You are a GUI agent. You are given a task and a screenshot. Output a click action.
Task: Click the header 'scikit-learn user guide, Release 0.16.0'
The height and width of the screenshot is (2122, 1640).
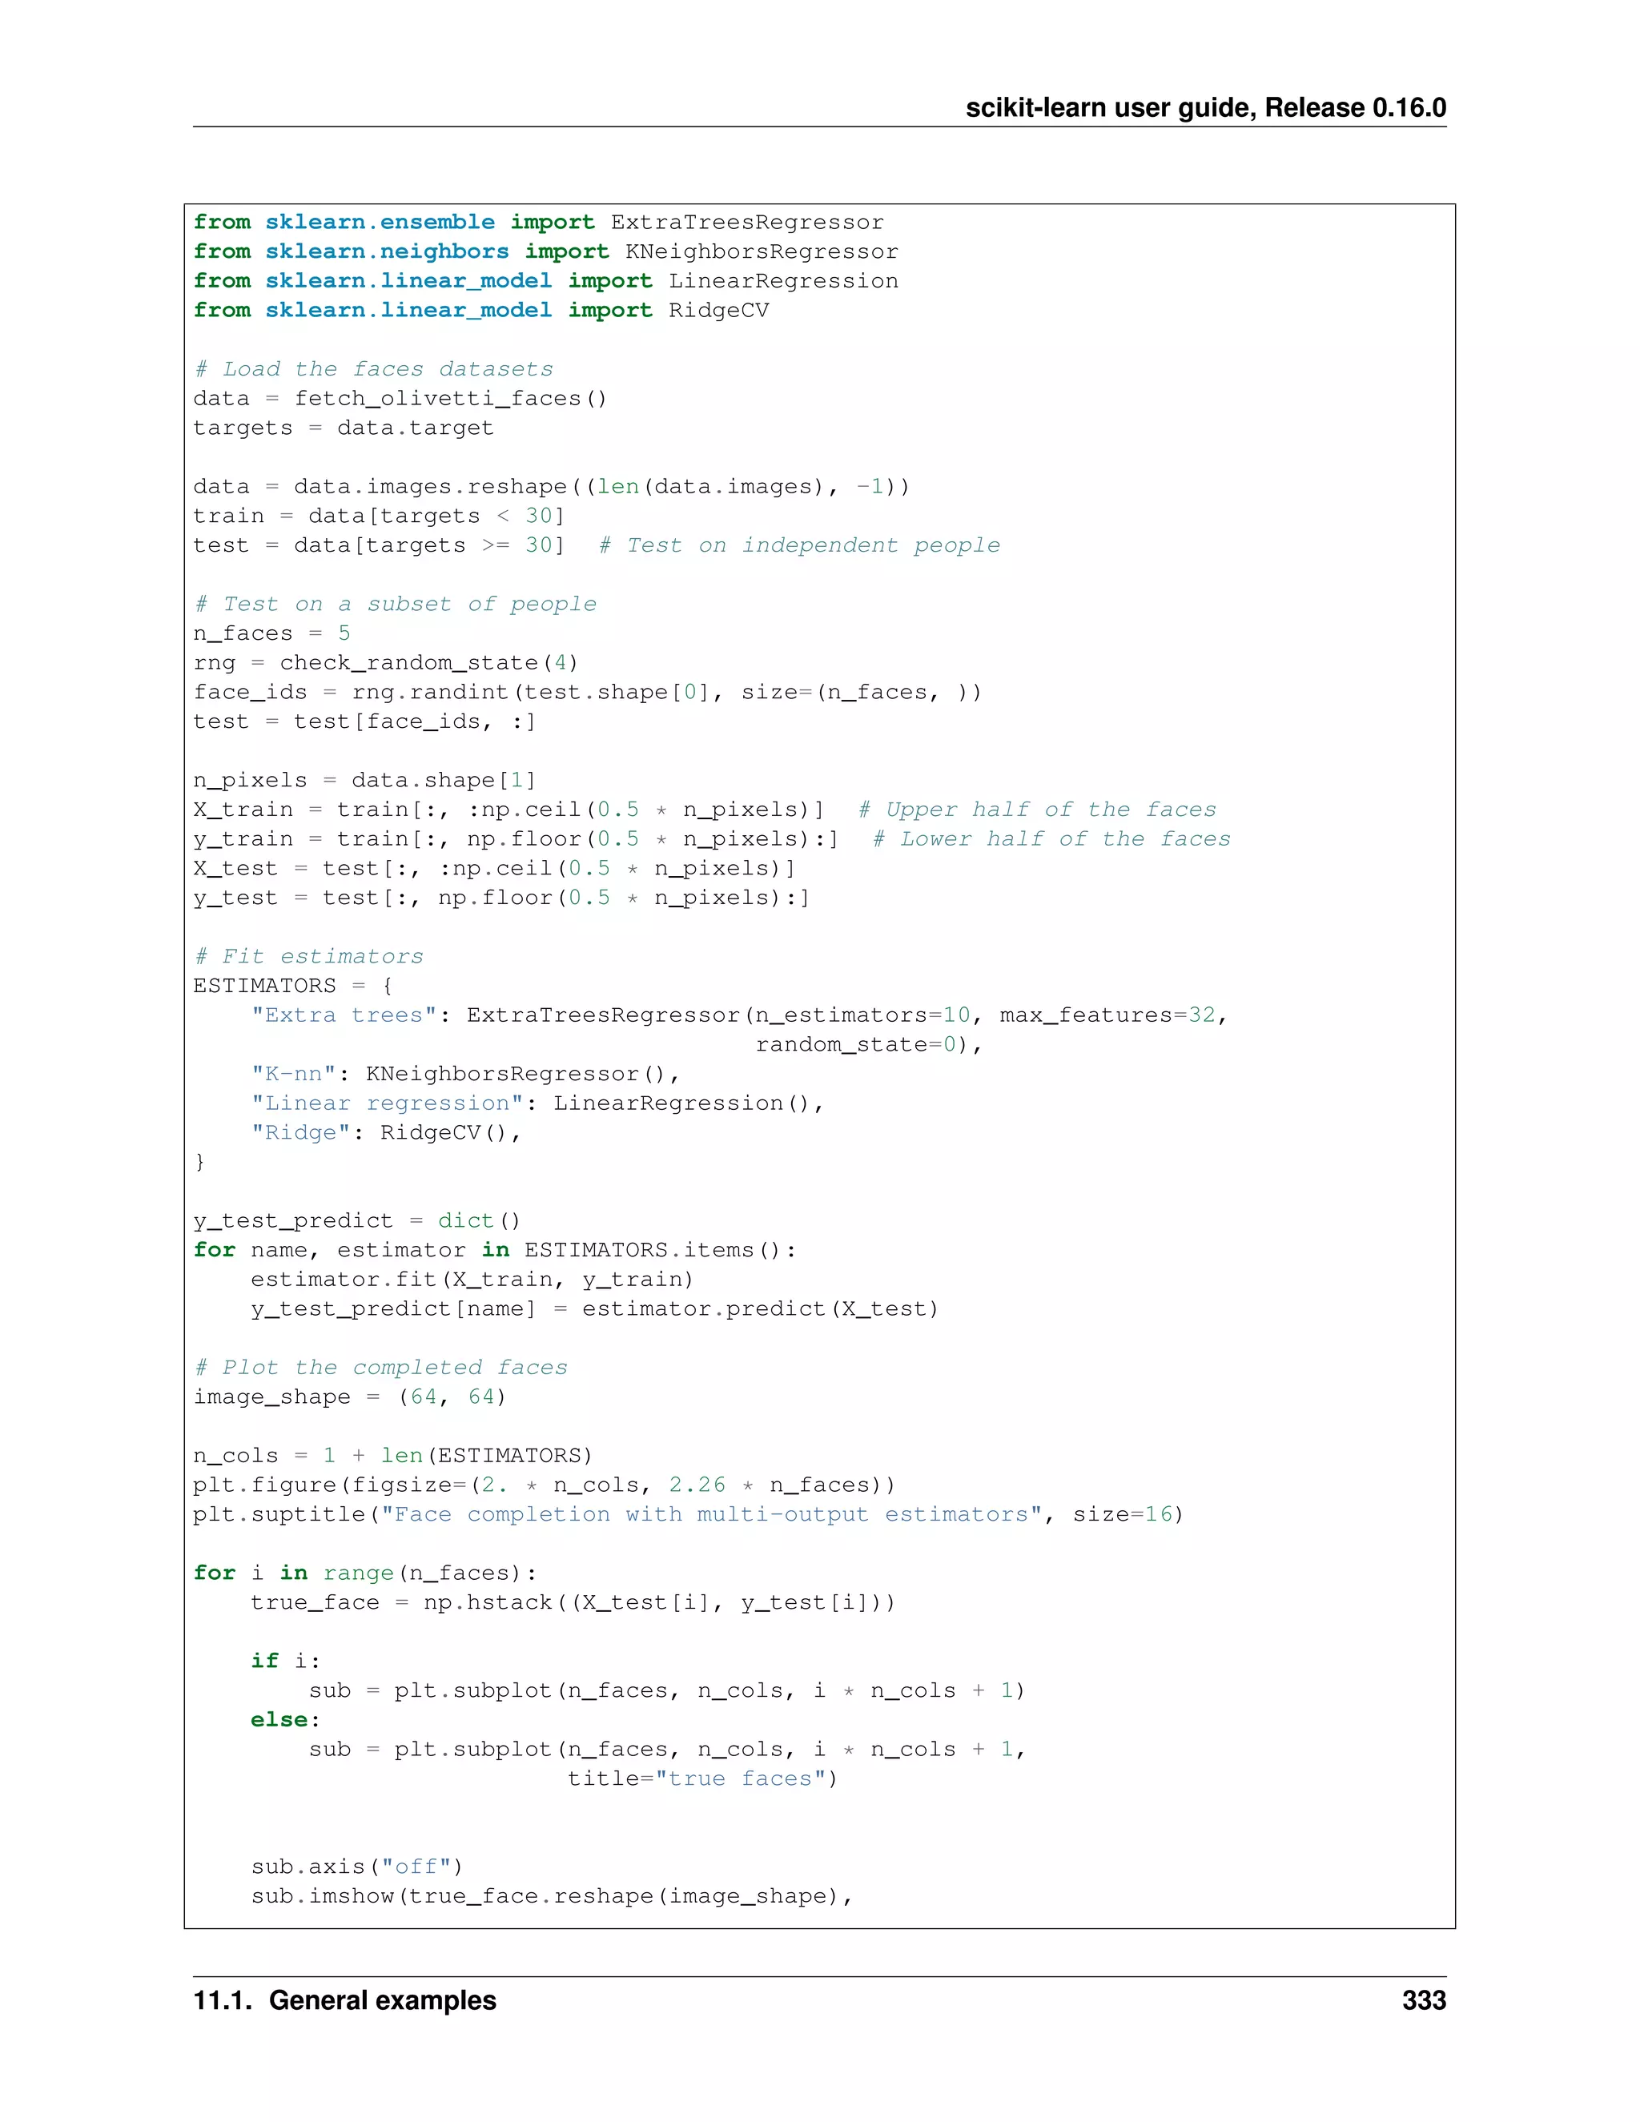point(1206,107)
